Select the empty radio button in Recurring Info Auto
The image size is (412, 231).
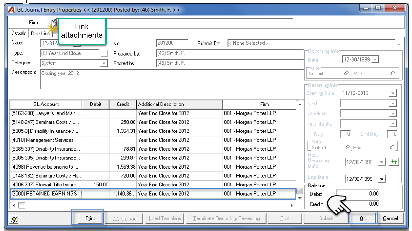[393, 148]
